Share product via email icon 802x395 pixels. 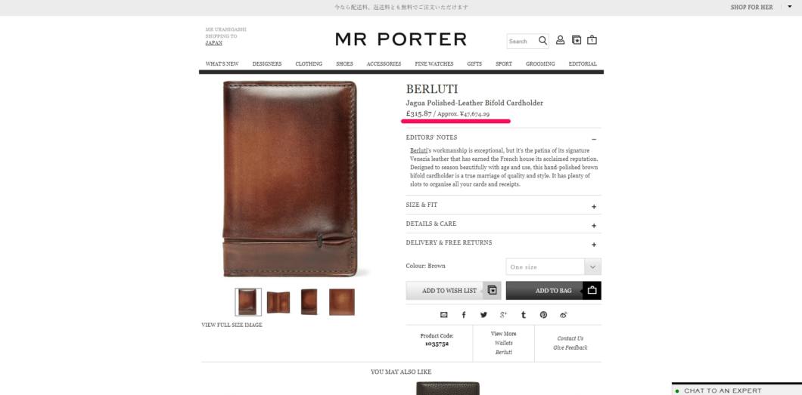point(443,315)
